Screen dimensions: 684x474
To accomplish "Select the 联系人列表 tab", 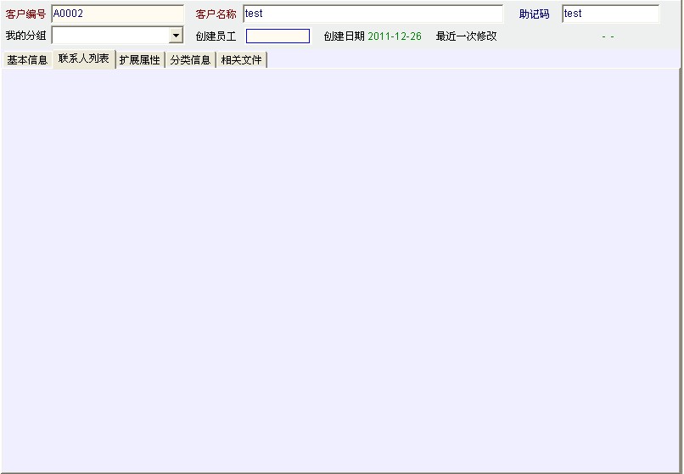I will (x=83, y=59).
